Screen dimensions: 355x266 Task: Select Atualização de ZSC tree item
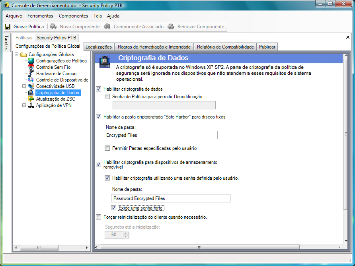pos(55,99)
